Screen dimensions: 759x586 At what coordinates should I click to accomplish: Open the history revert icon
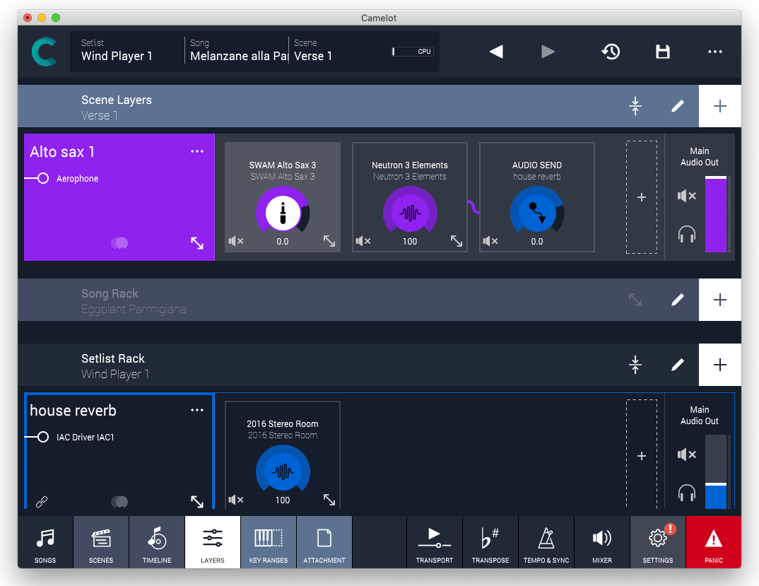611,52
